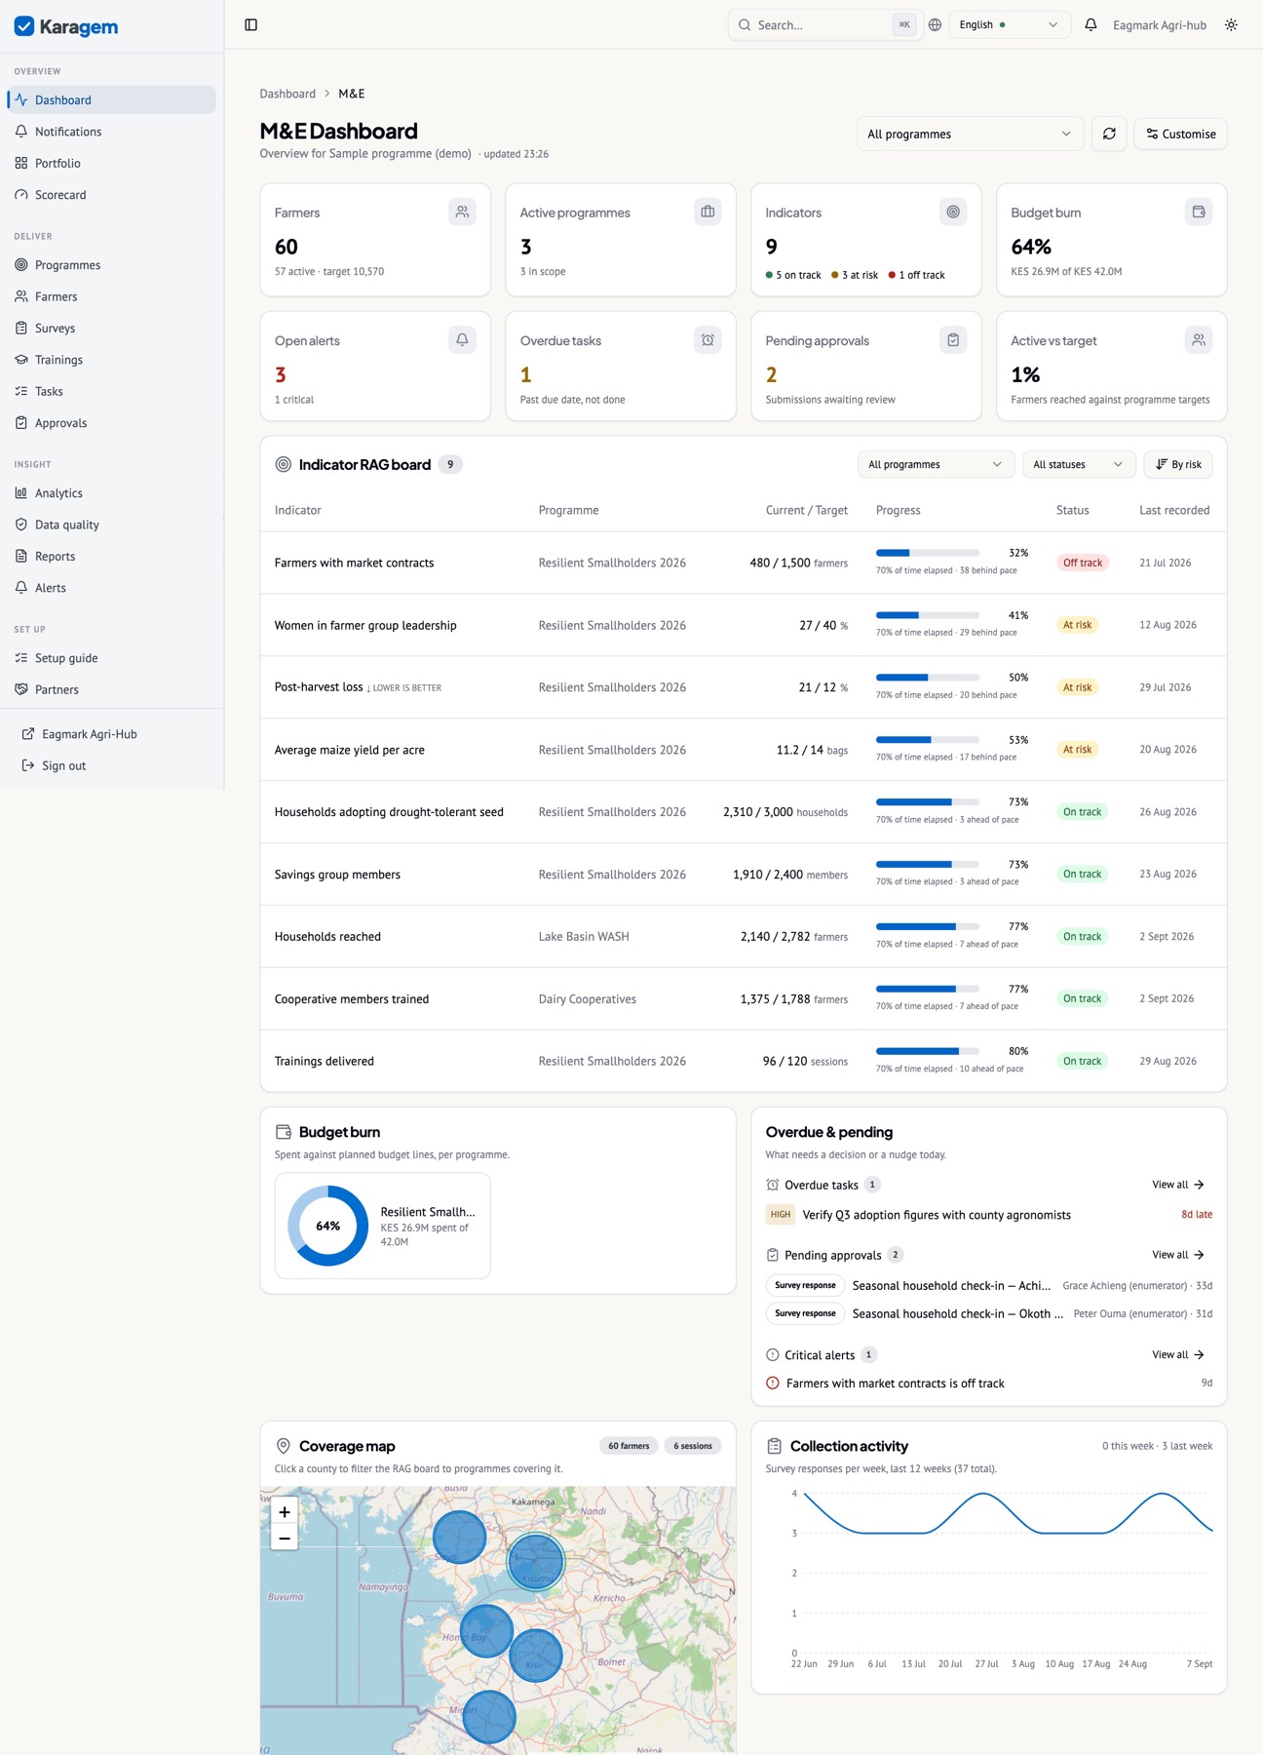Click the Open alerts bell icon

click(462, 339)
